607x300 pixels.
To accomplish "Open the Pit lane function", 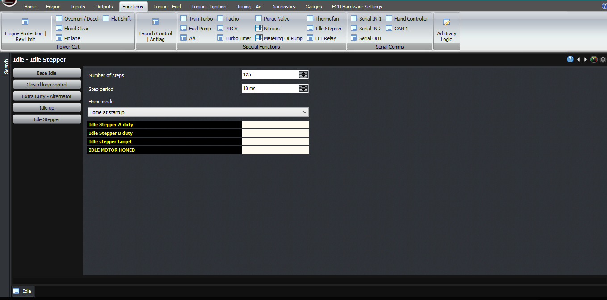I will (x=68, y=38).
